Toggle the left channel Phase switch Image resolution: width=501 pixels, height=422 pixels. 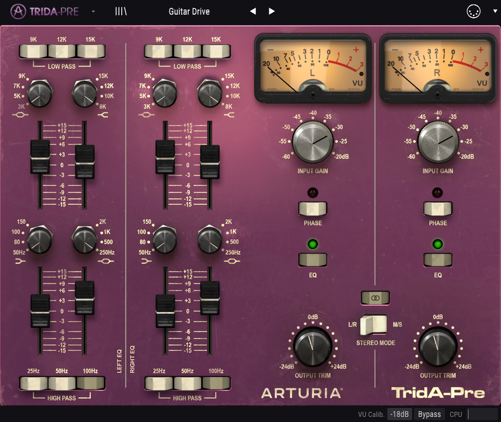[x=312, y=208]
